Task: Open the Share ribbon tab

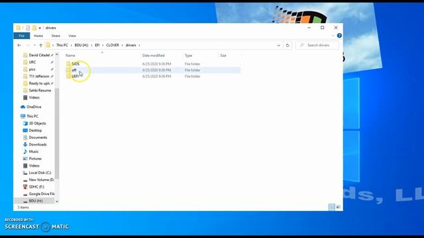Action: coord(56,36)
